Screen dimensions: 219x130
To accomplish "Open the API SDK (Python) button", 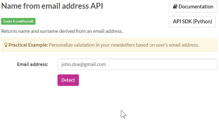I will pyautogui.click(x=192, y=22).
